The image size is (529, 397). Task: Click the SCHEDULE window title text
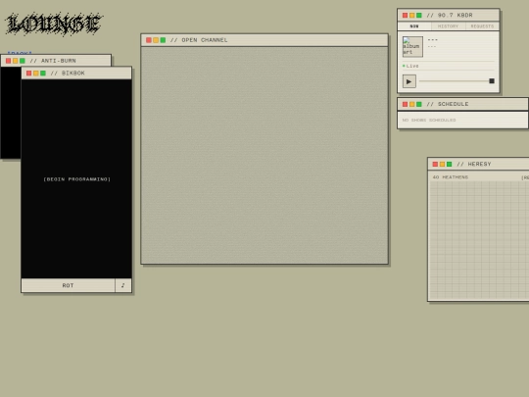click(x=448, y=104)
